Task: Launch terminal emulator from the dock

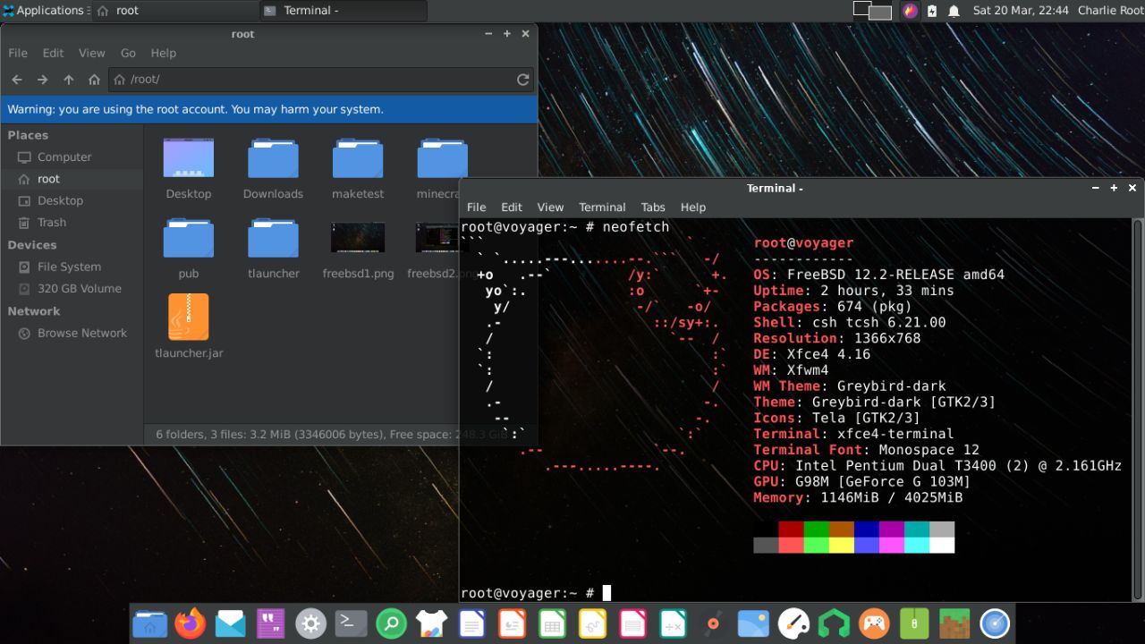Action: [351, 623]
